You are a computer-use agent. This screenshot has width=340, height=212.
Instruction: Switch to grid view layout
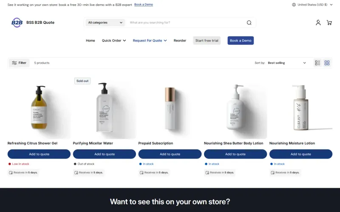[327, 63]
